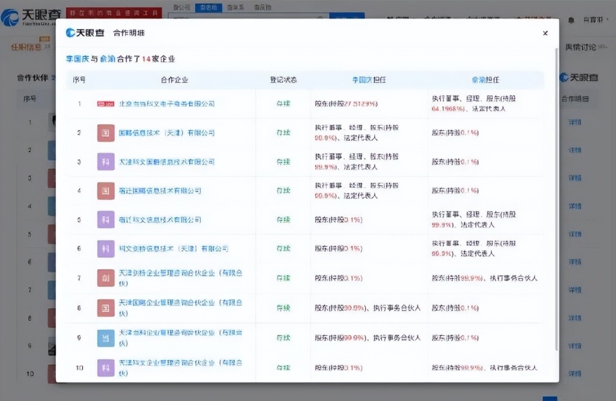616x401 pixels.
Task: Click the 天眼查 logo in the dialog header
Action: (85, 33)
